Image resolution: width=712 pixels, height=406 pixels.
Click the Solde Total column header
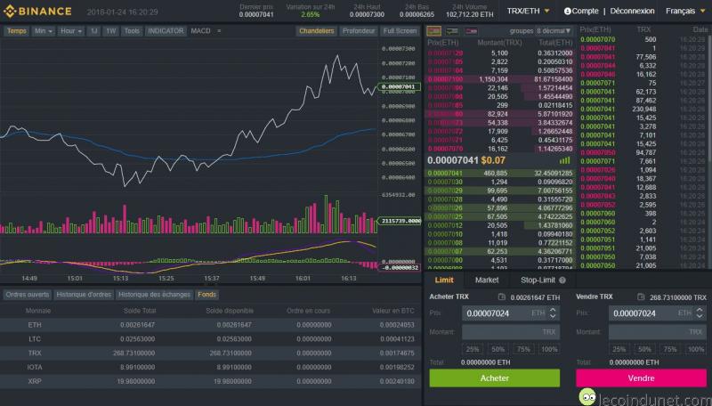[x=140, y=311]
